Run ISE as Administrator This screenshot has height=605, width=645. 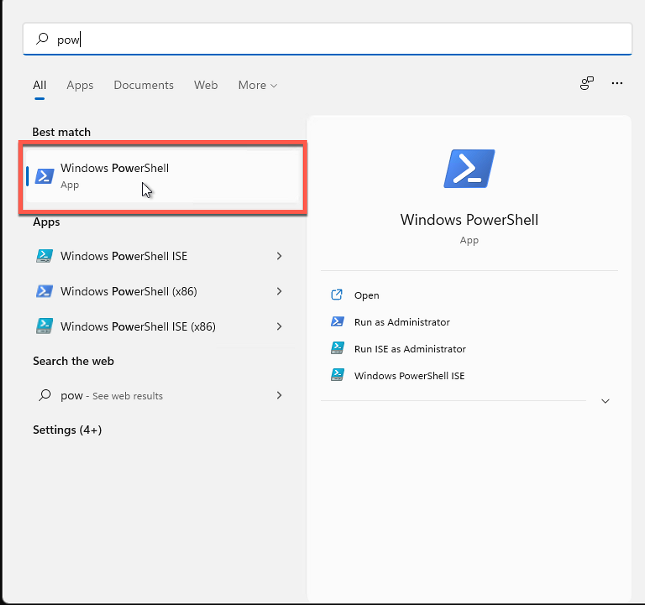click(x=409, y=349)
